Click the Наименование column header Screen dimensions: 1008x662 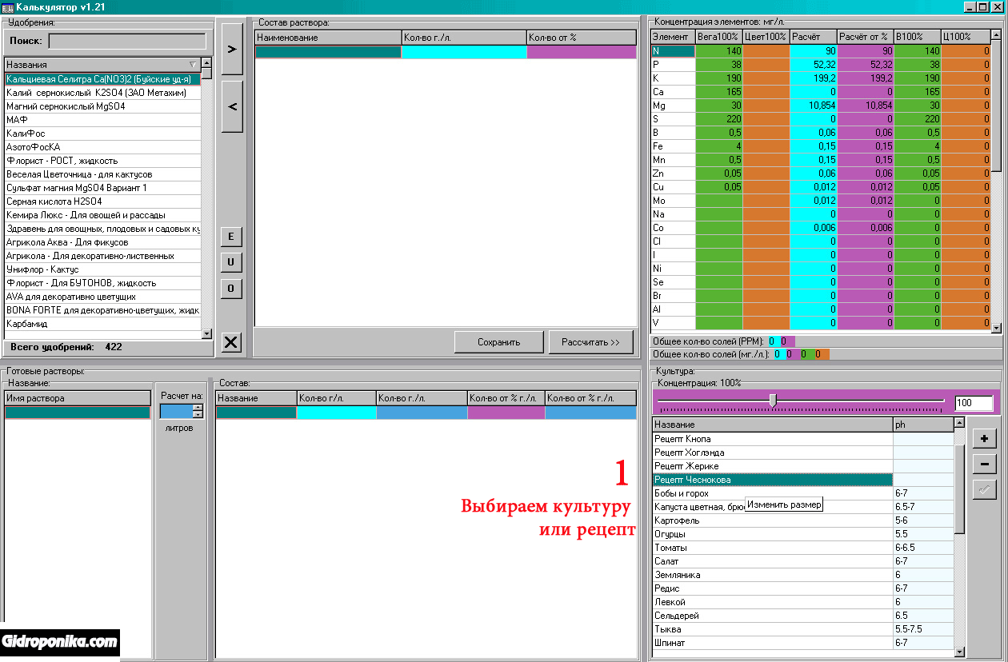(x=328, y=38)
